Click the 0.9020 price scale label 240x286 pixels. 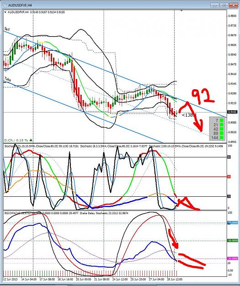pyautogui.click(x=232, y=132)
